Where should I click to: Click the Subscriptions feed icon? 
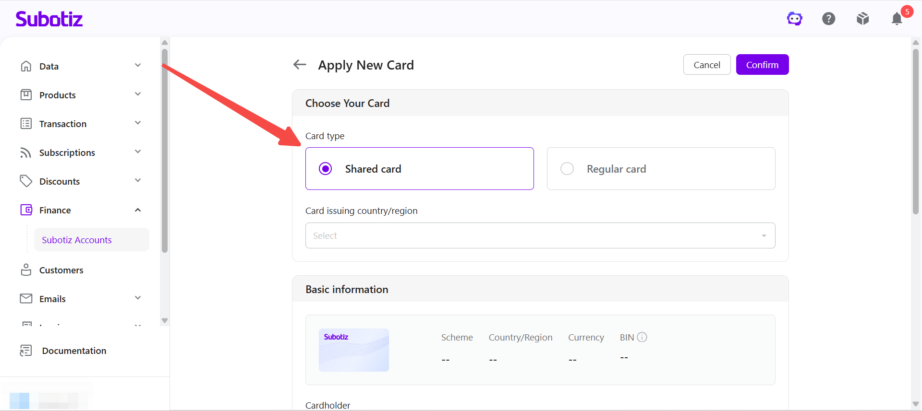pos(26,153)
